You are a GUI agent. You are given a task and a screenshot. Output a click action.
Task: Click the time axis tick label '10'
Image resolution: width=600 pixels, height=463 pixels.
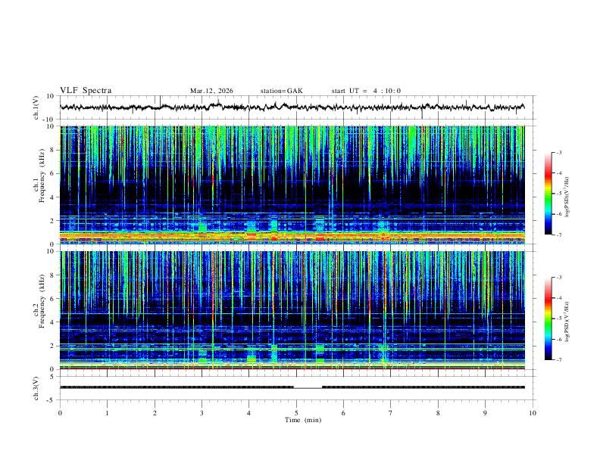pos(533,413)
